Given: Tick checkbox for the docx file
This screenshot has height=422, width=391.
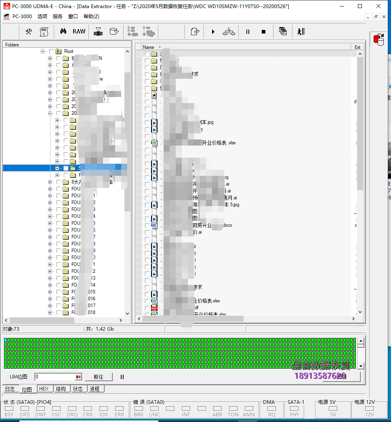Looking at the screenshot, I should [x=147, y=225].
